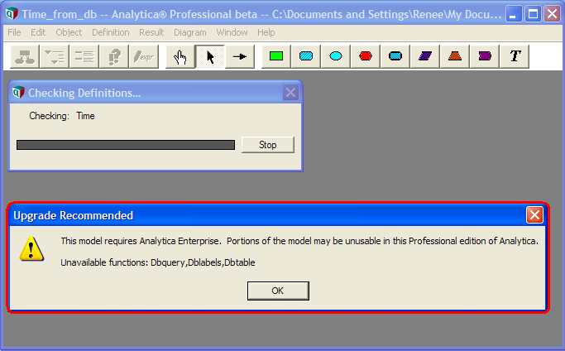Click OK in Upgrade Recommended dialog

pyautogui.click(x=278, y=291)
